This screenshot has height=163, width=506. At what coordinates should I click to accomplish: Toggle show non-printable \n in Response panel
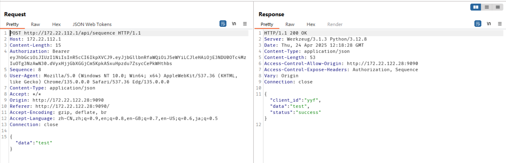[489, 24]
